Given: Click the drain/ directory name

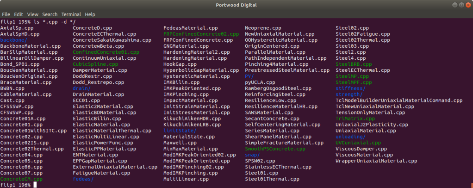Looking at the screenshot, I should click(82, 88).
